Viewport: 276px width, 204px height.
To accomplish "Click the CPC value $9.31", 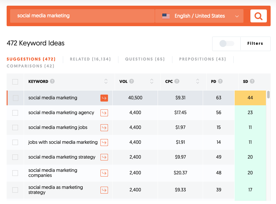I will (180, 98).
